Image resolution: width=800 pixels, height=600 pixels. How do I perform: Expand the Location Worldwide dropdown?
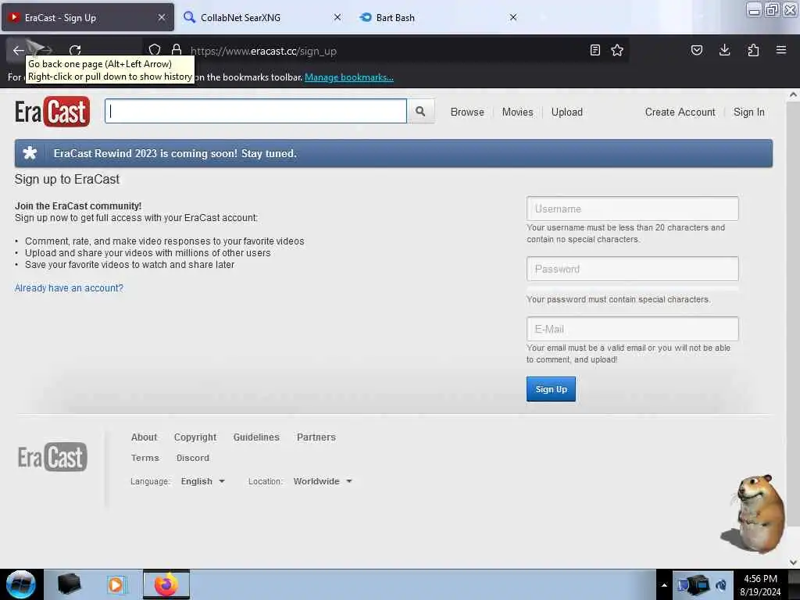(x=323, y=481)
